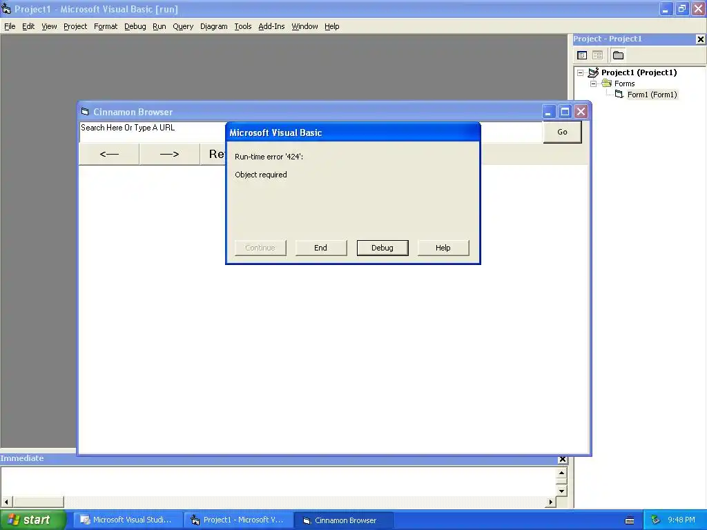Click Run-time error '424' message text
Image resolution: width=707 pixels, height=530 pixels.
click(x=269, y=157)
